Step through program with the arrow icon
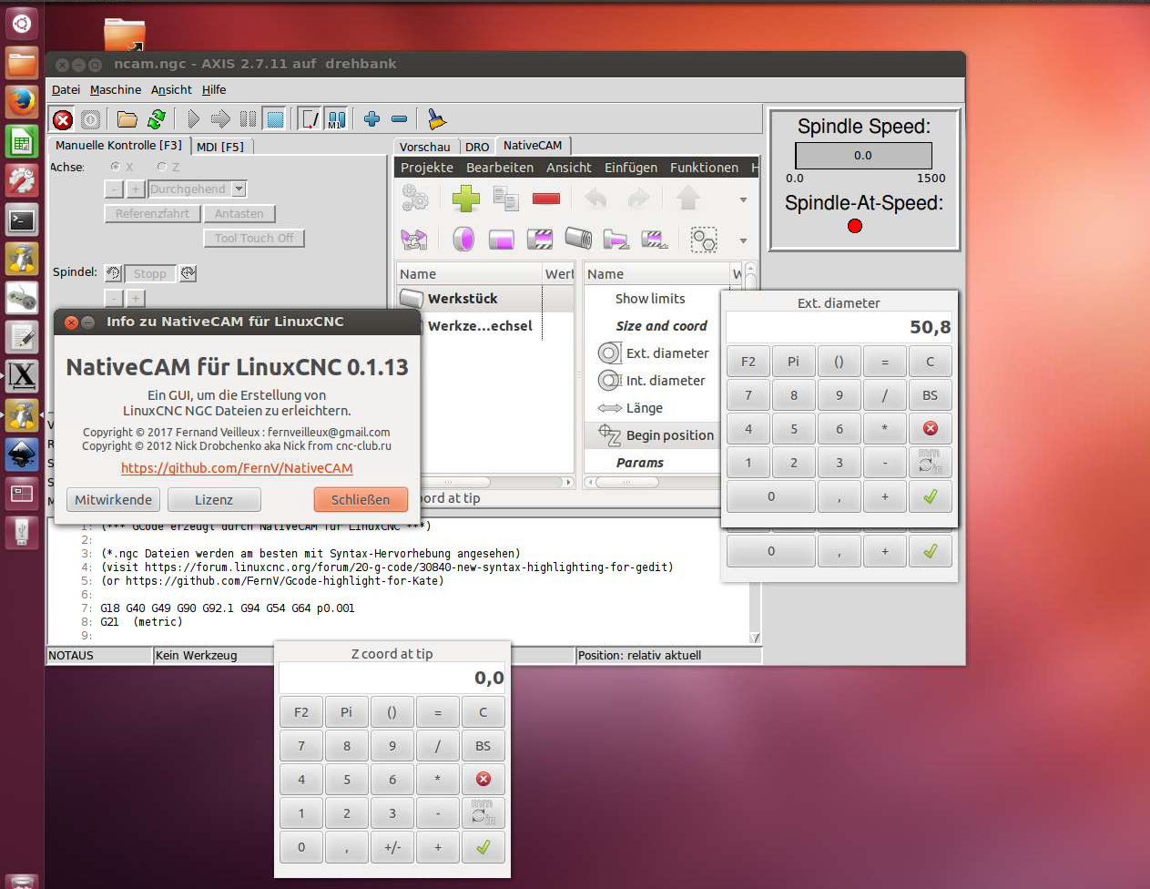This screenshot has width=1150, height=889. click(220, 119)
